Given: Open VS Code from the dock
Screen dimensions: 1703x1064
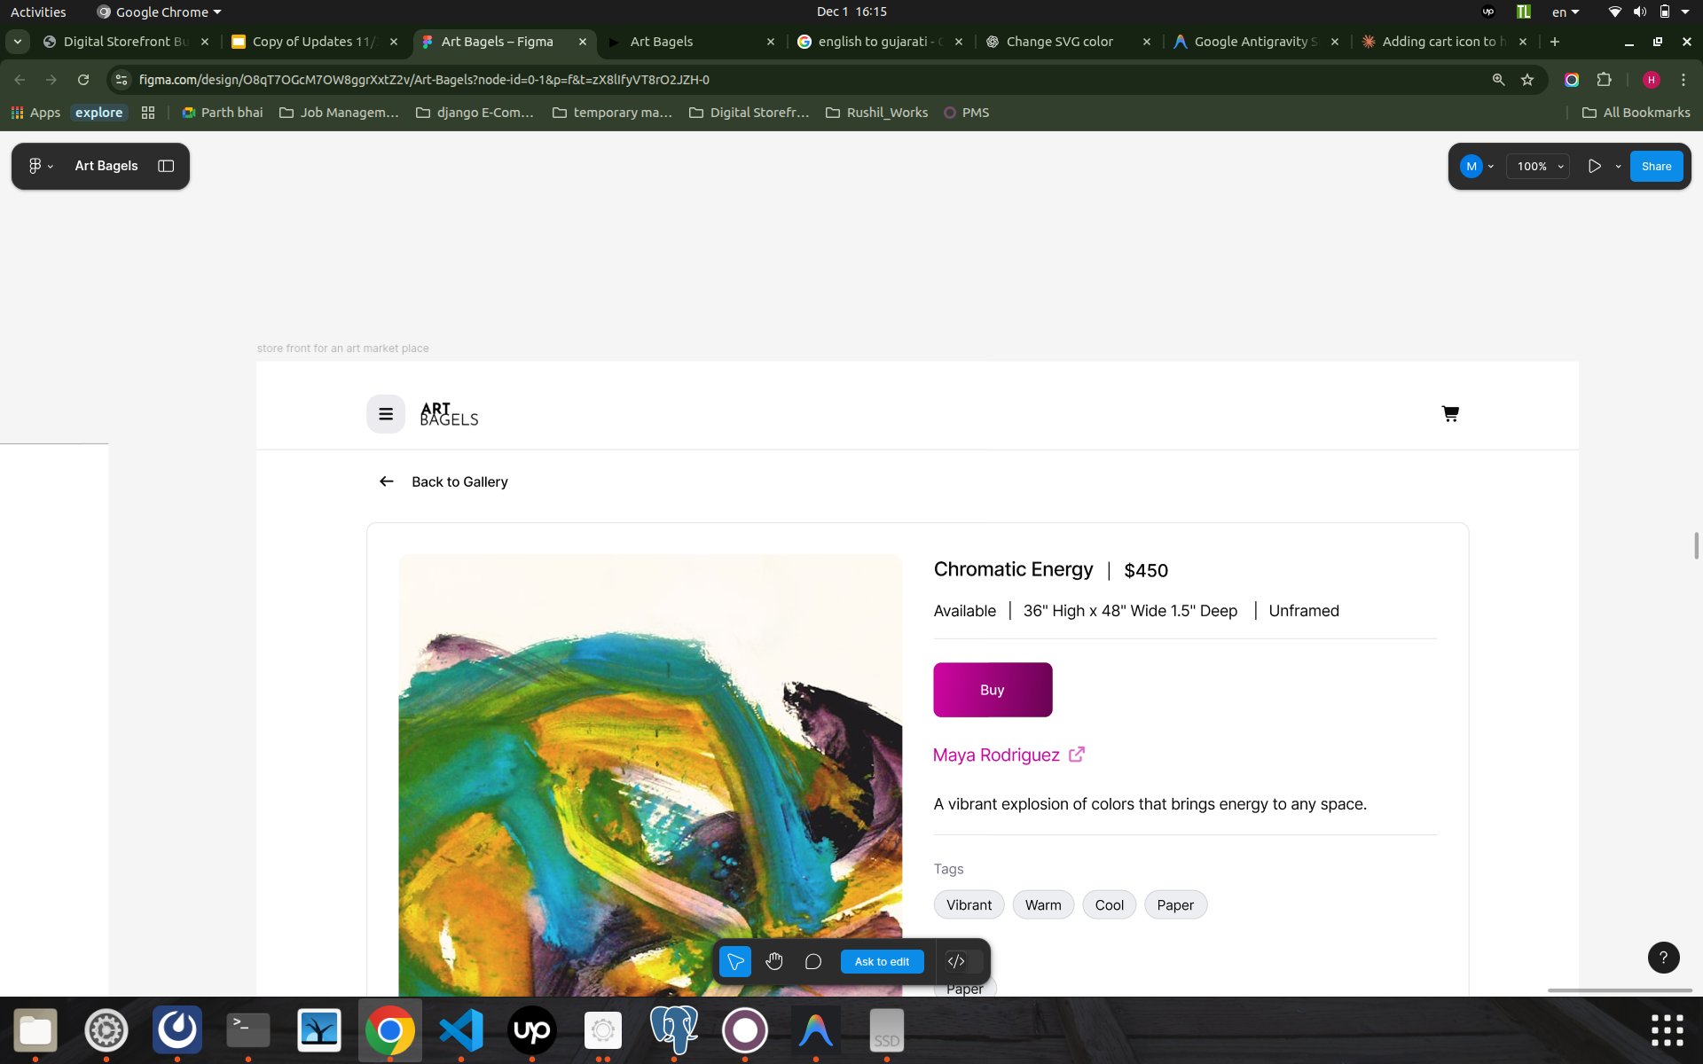Looking at the screenshot, I should (x=461, y=1030).
